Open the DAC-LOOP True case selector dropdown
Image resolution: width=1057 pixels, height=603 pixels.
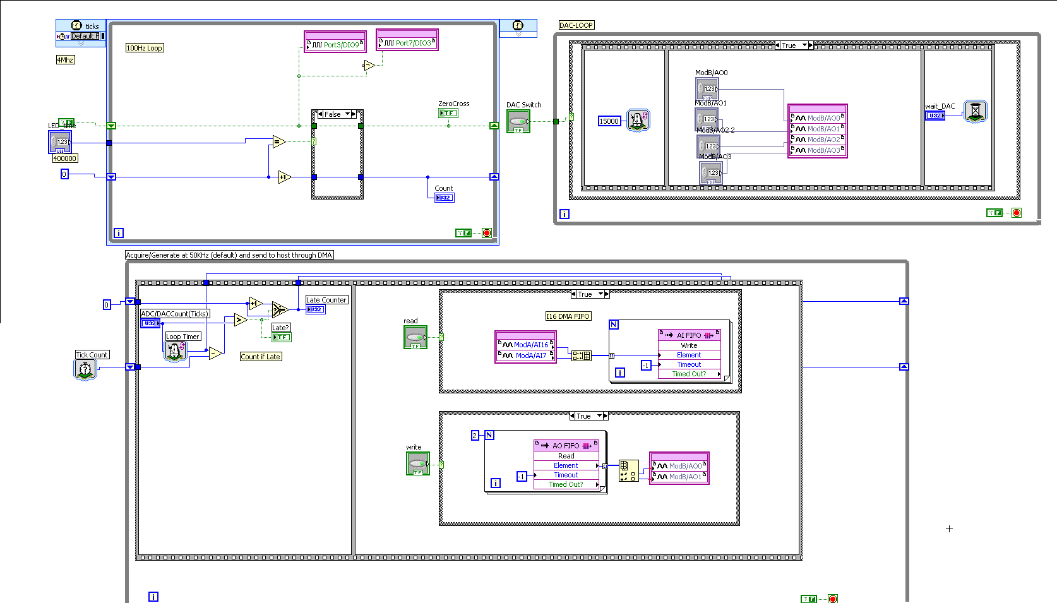pos(804,45)
